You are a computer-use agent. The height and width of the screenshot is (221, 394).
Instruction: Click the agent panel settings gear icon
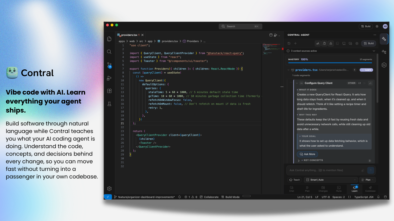[357, 43]
